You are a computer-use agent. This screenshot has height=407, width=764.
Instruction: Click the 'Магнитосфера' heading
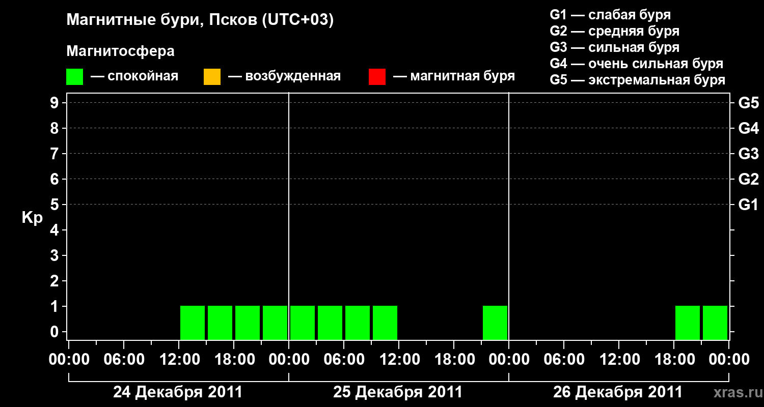pos(121,51)
